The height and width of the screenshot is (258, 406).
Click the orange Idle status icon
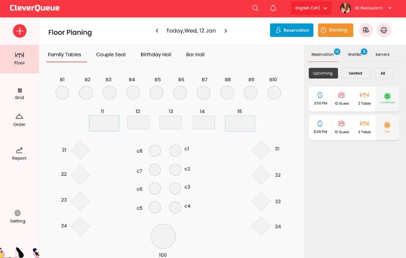(x=387, y=125)
